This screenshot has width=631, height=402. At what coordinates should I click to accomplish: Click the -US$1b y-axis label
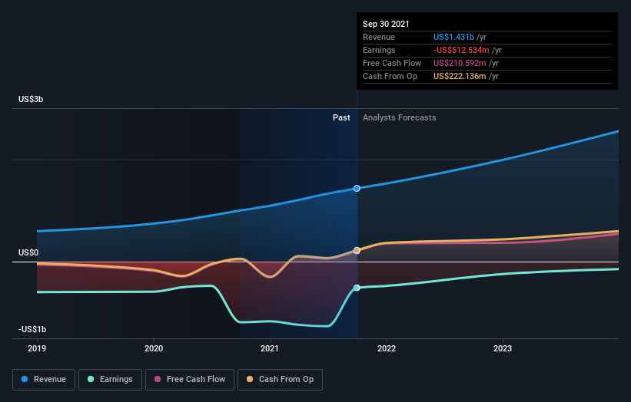click(32, 329)
